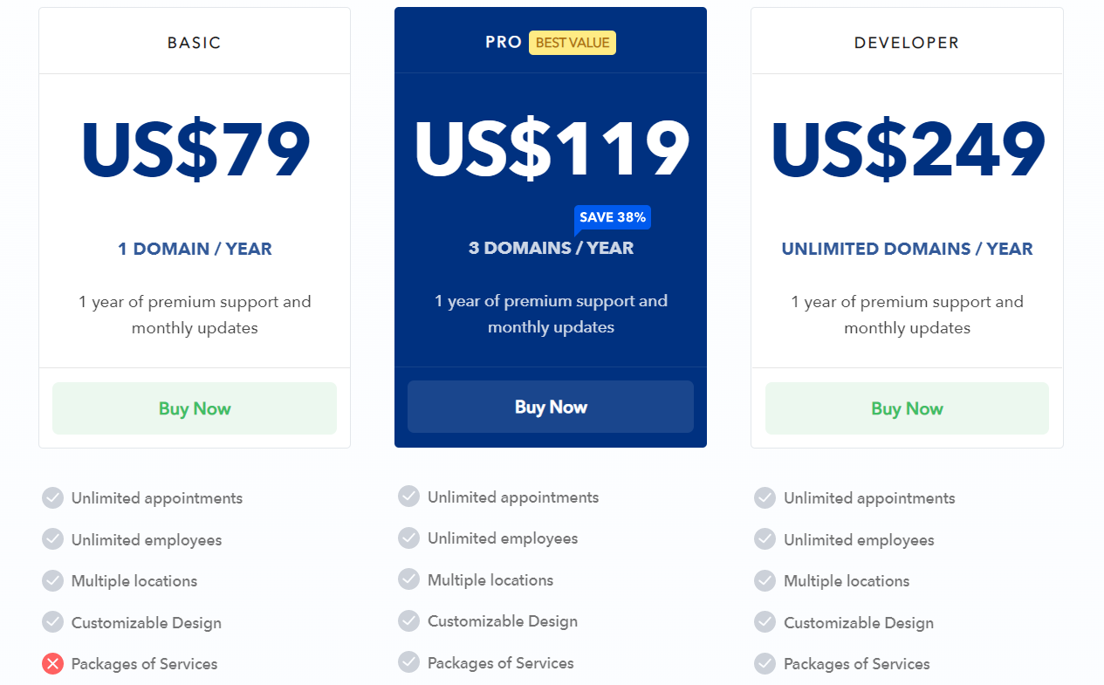Click the Buy Now button under Basic plan
This screenshot has height=685, width=1104.
point(195,408)
